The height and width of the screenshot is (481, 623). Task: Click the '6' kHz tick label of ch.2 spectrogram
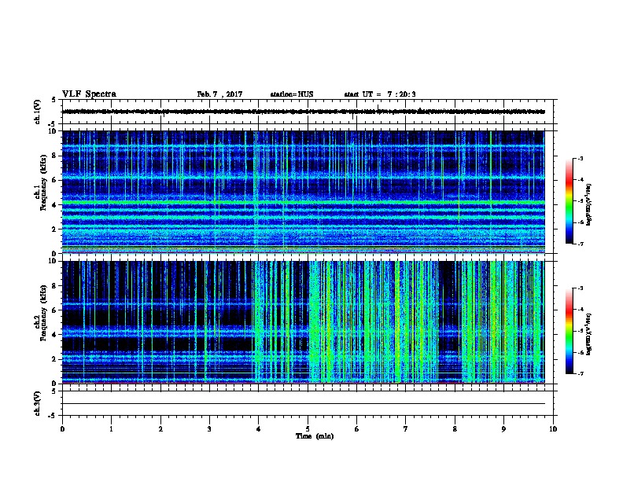54,310
